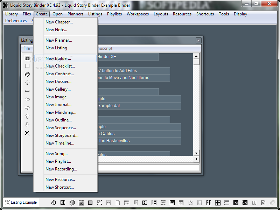Click the right arrow icon in Listing sidebar

(27, 108)
